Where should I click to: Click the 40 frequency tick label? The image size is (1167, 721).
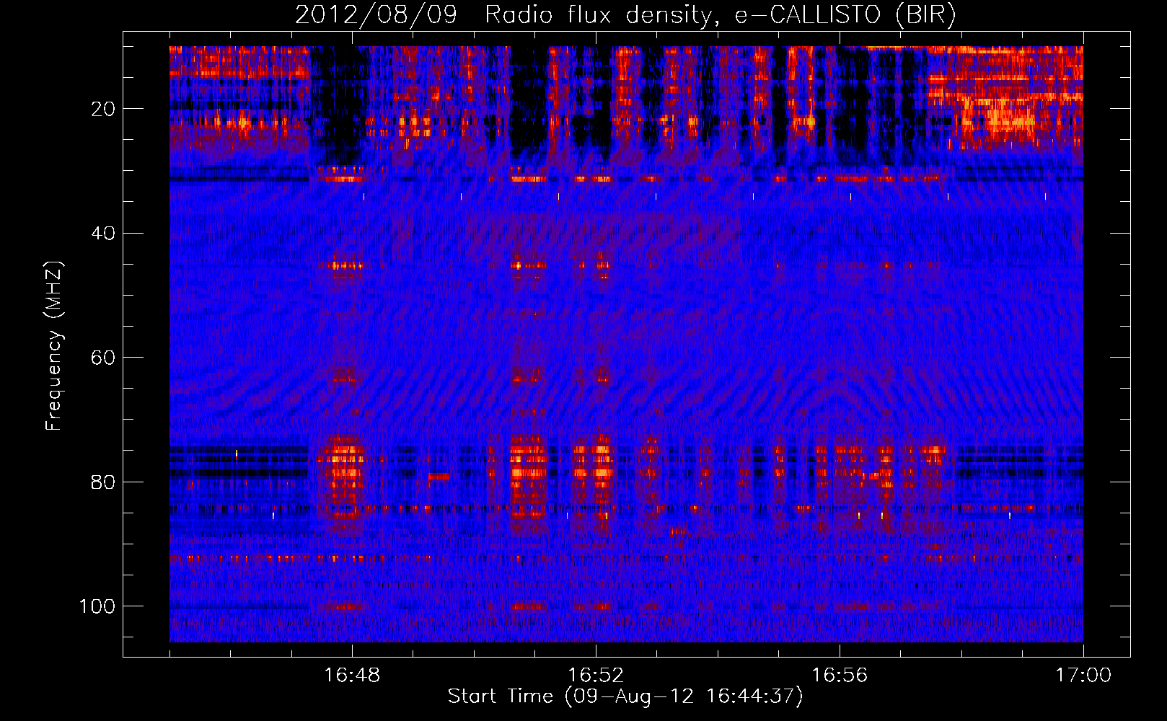103,234
